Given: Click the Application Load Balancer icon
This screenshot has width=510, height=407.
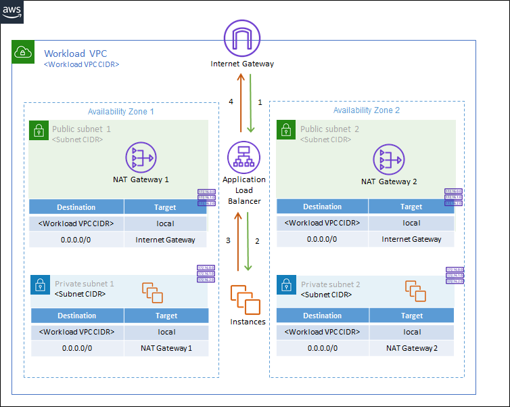Looking at the screenshot, I should tap(244, 158).
